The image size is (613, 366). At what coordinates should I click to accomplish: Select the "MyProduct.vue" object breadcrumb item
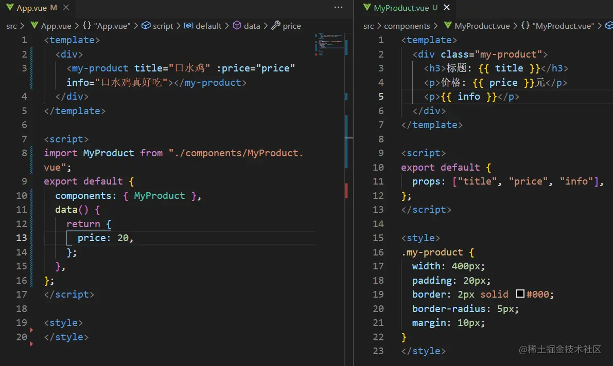(563, 26)
